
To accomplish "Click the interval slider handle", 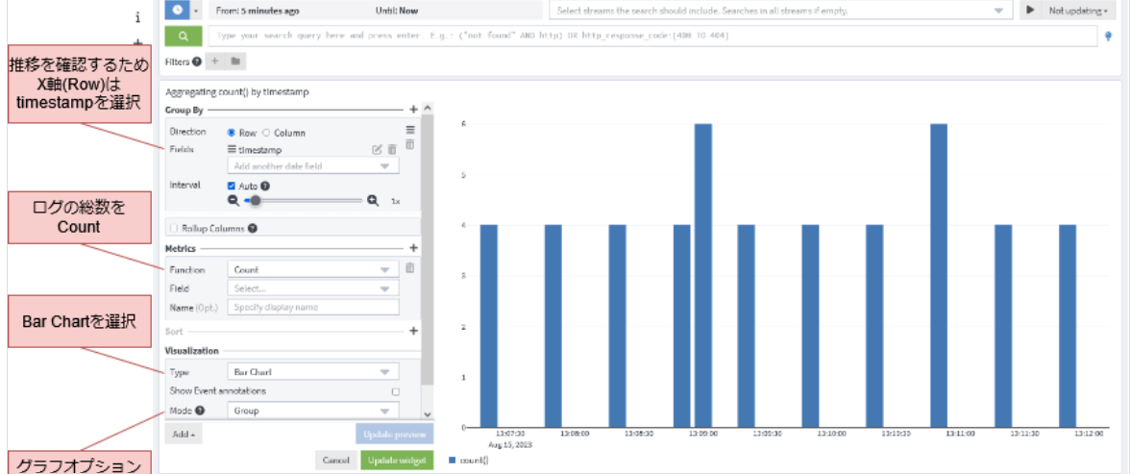I will pos(256,201).
